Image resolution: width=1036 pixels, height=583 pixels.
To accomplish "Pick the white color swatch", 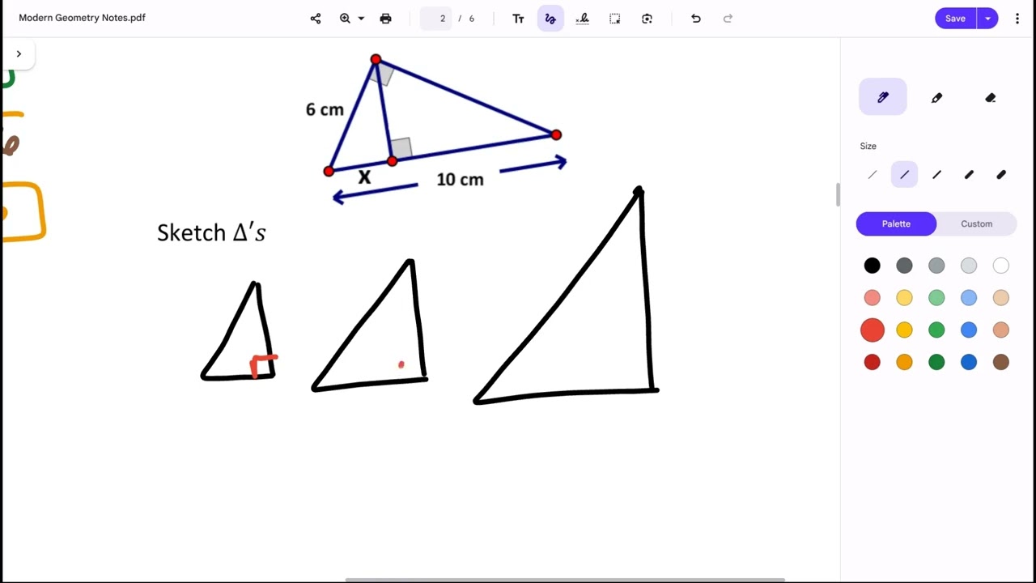I will point(1001,266).
